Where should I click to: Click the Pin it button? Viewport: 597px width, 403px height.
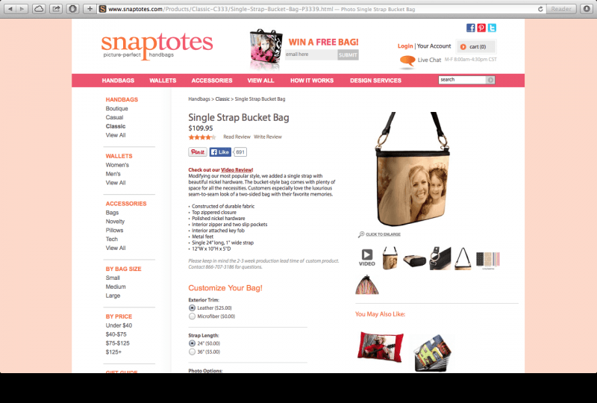tap(198, 152)
